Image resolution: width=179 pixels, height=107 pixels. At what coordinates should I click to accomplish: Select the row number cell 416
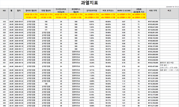(x=4, y=22)
